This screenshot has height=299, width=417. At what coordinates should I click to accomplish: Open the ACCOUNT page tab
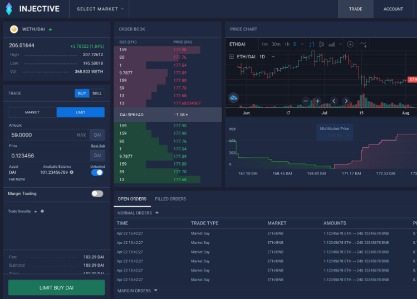[393, 9]
